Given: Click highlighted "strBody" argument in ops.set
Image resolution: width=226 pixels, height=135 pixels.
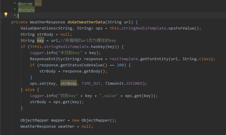Looking at the screenshot, I should click(x=69, y=84).
